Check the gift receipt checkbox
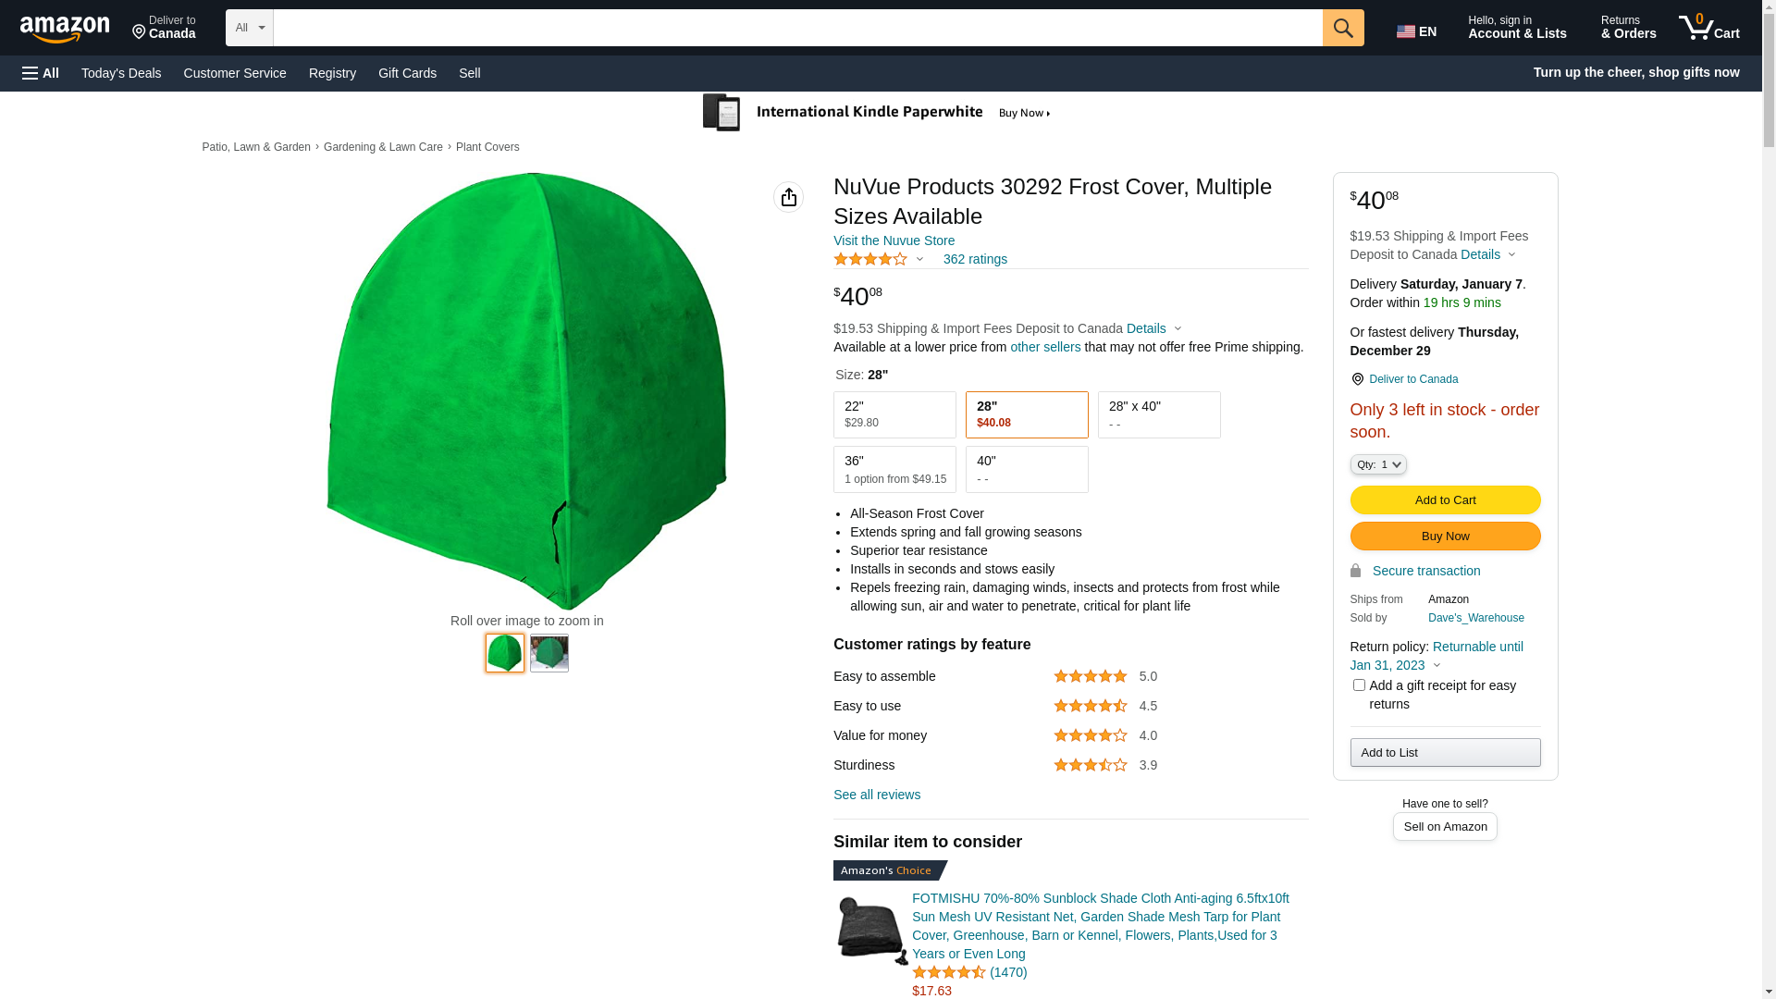 pos(1359,685)
